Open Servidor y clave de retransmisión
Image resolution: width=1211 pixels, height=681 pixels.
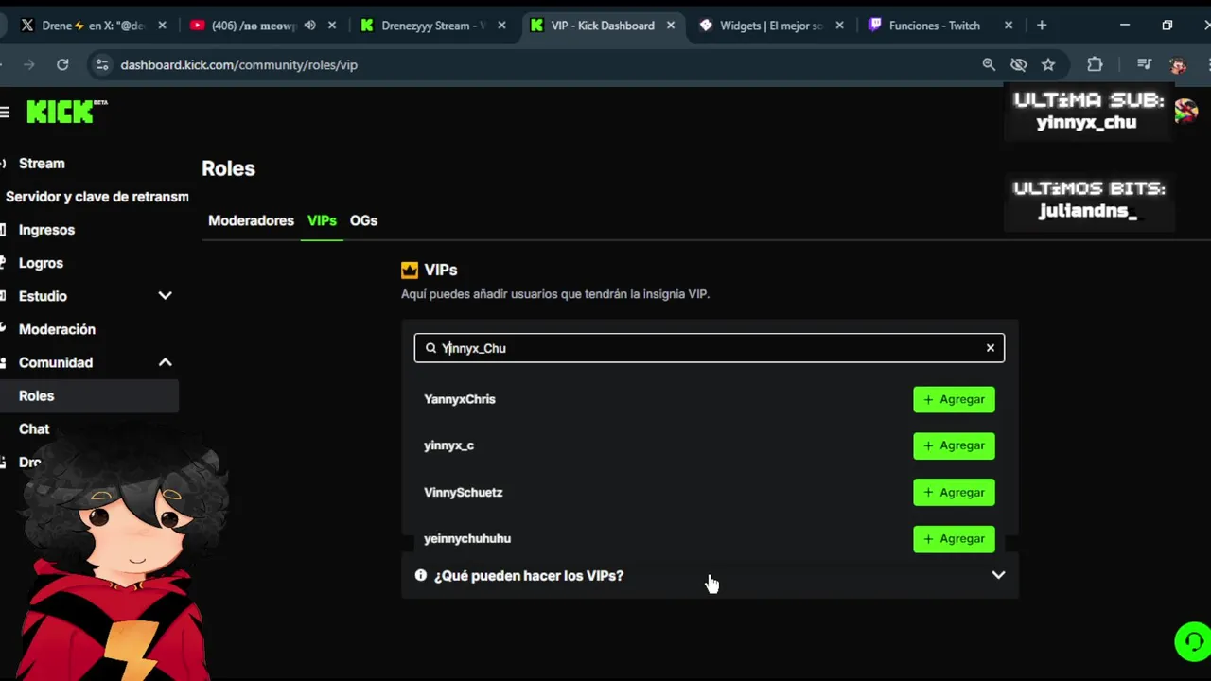pos(95,197)
